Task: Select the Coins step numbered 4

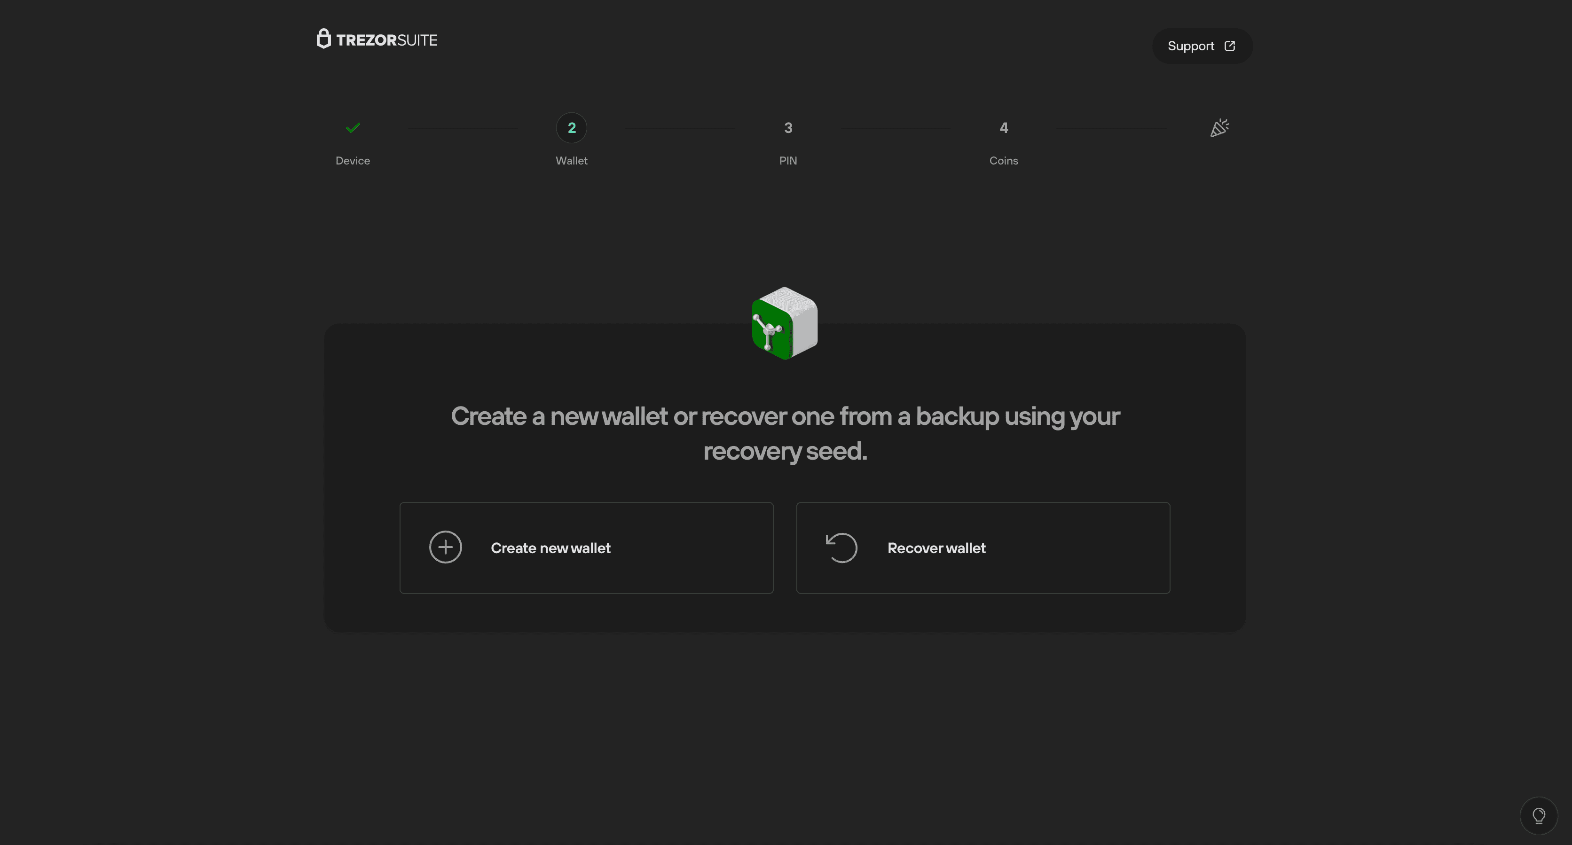Action: (x=1004, y=127)
